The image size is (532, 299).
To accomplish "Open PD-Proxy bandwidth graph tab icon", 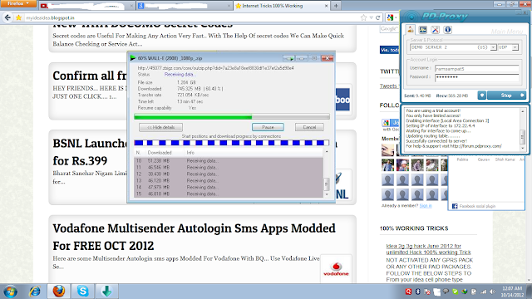I will [x=423, y=30].
